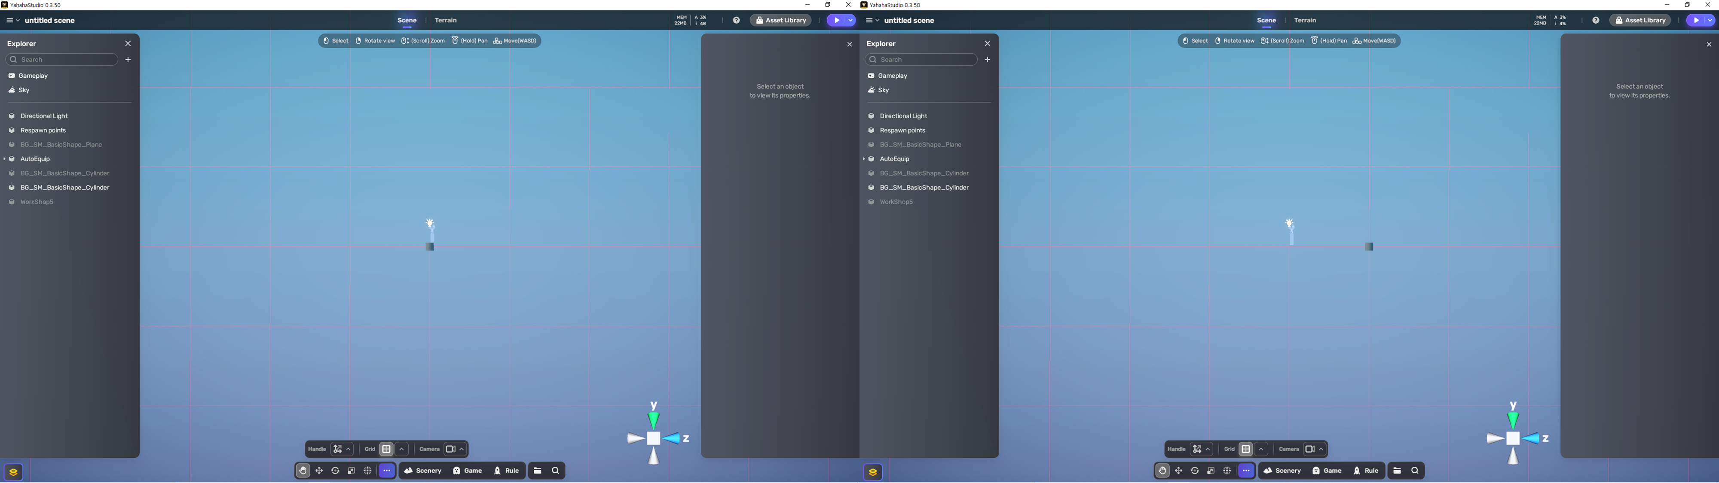This screenshot has height=483, width=1719.
Task: Click the help question mark in left window
Action: point(736,21)
